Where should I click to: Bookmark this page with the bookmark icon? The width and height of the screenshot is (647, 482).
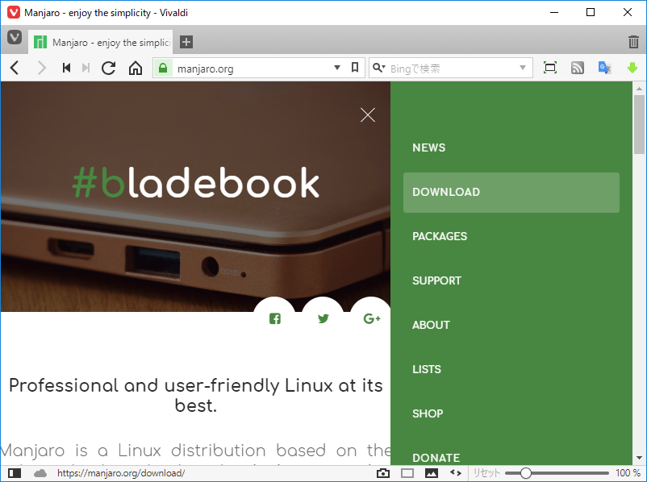[x=355, y=67]
